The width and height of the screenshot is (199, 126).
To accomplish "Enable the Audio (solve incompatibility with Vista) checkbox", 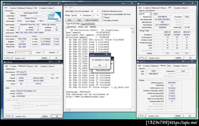I will click(102, 14).
